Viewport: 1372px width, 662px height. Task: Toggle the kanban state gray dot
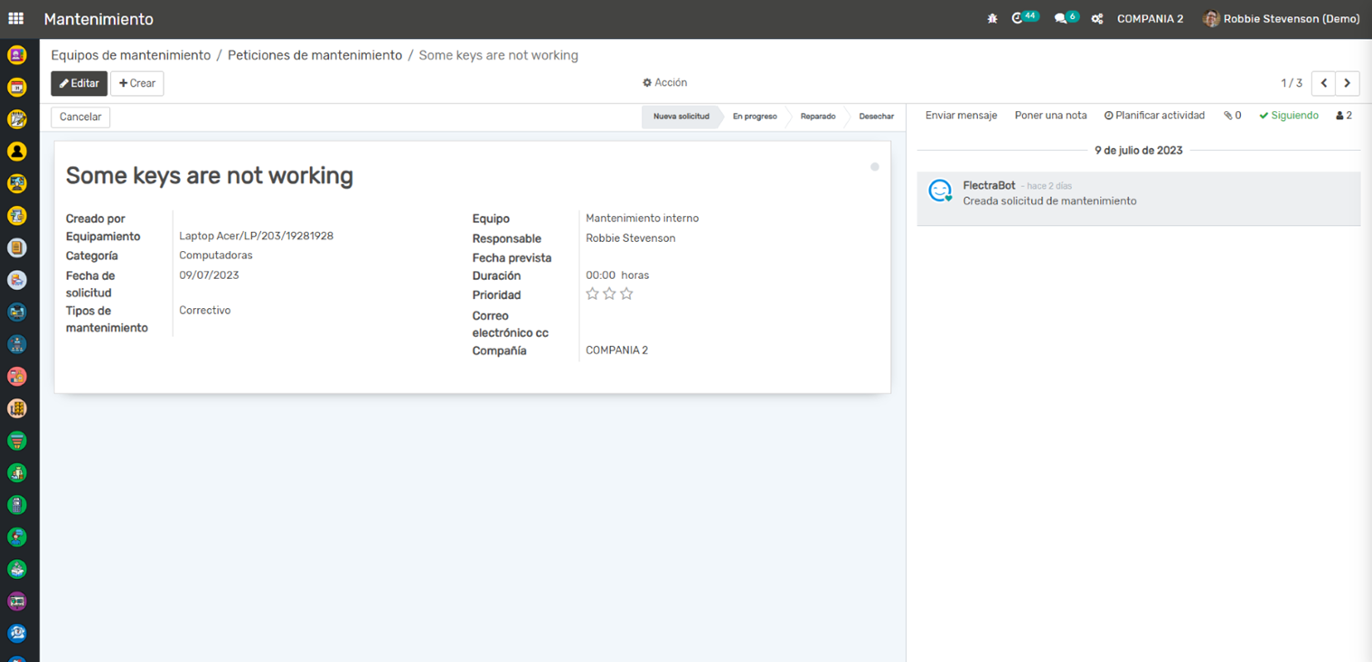pos(874,167)
